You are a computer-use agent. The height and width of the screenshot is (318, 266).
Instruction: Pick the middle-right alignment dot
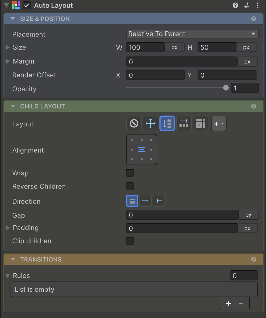(151, 150)
